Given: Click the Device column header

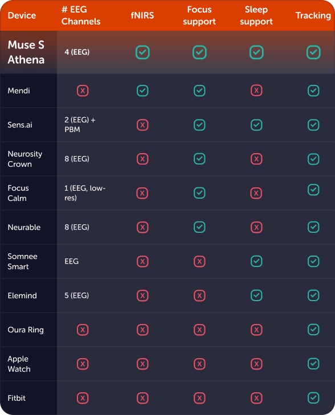Looking at the screenshot, I should click(x=22, y=15).
